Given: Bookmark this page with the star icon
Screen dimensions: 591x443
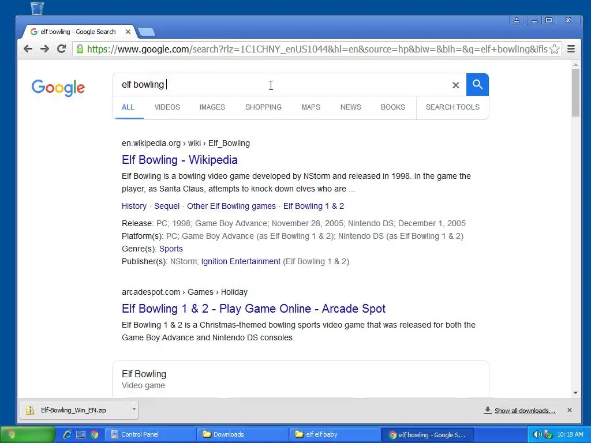Looking at the screenshot, I should coord(554,49).
